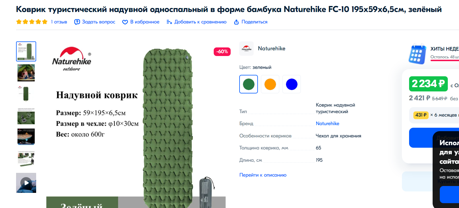Click the 'Цвет: зеленый' label
The width and height of the screenshot is (459, 208).
255,67
